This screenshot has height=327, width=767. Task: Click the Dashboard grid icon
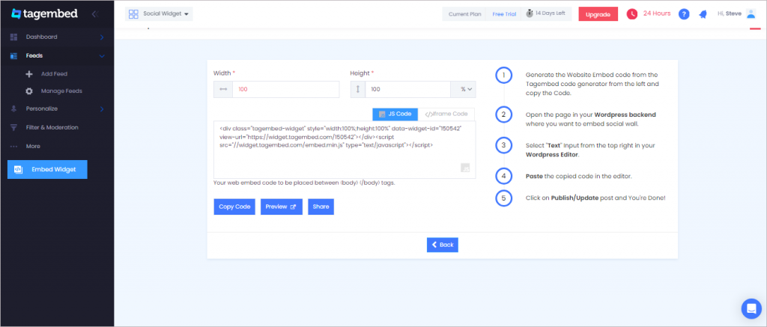(x=13, y=37)
